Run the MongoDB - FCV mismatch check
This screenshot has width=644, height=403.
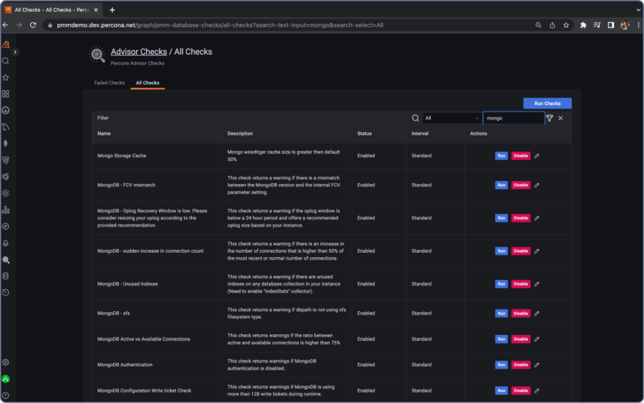click(501, 185)
